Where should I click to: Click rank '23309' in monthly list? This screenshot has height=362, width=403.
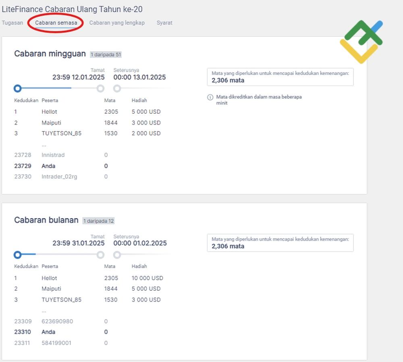tap(23, 321)
